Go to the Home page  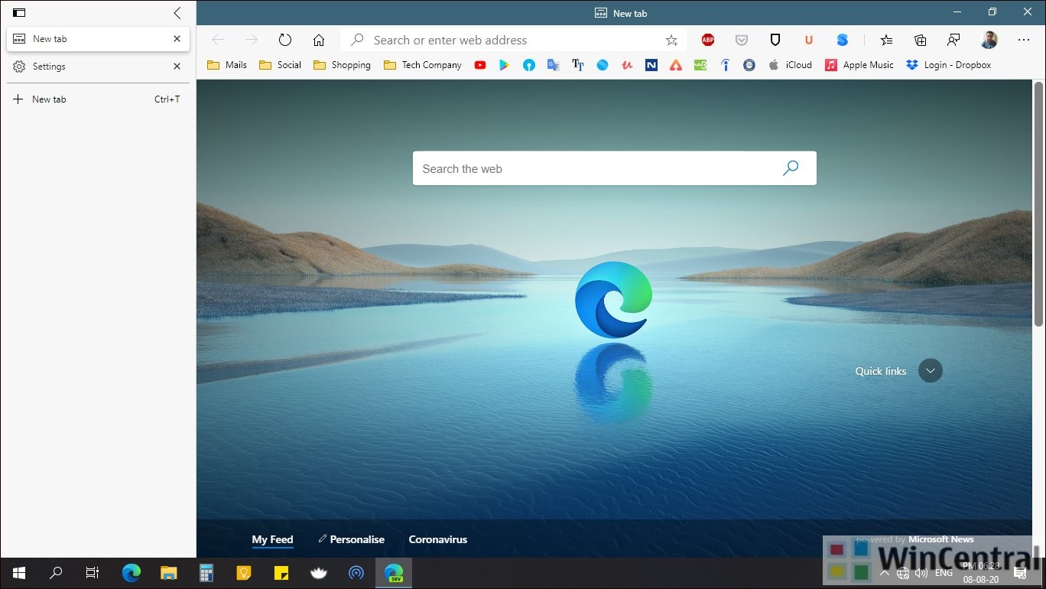(319, 41)
